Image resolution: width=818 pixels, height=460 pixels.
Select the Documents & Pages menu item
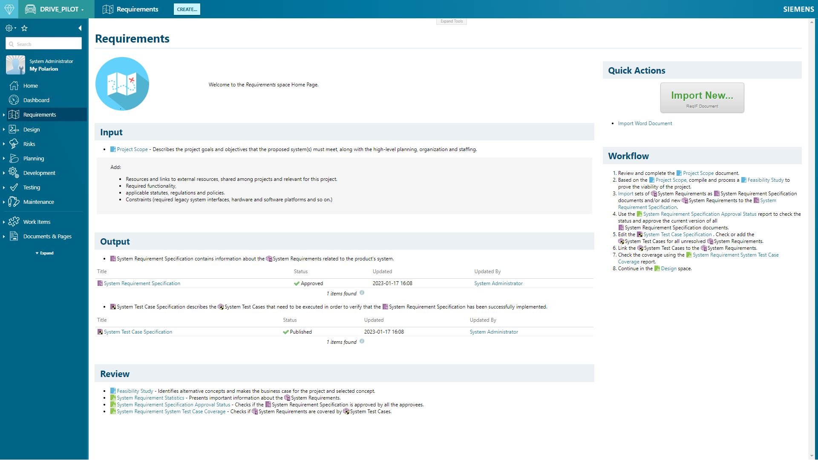click(46, 236)
